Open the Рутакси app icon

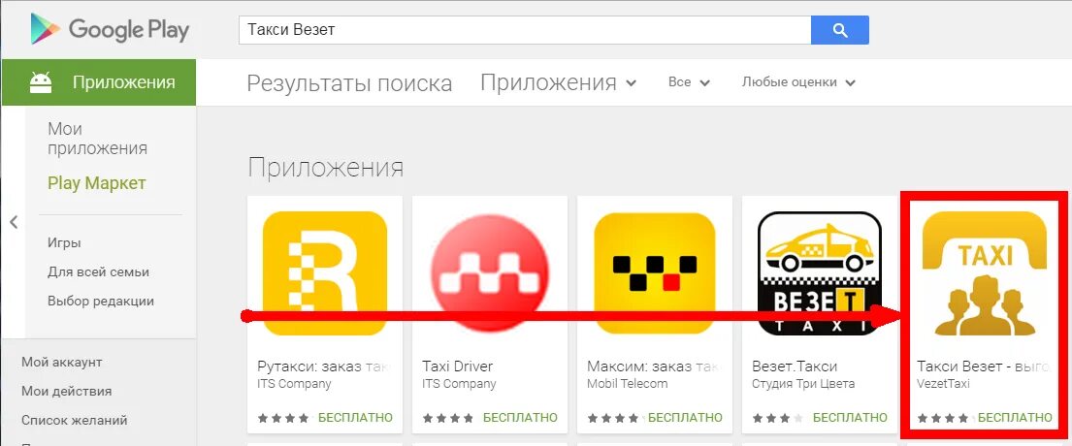325,273
